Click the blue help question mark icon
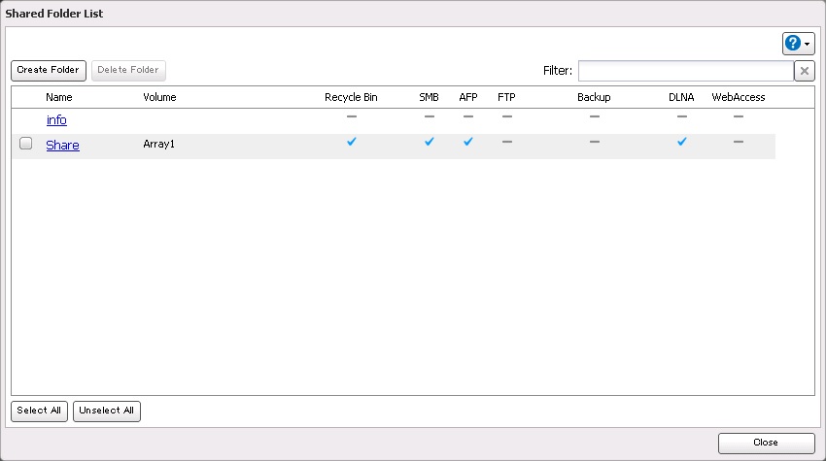Screen dimensions: 826x461 793,44
